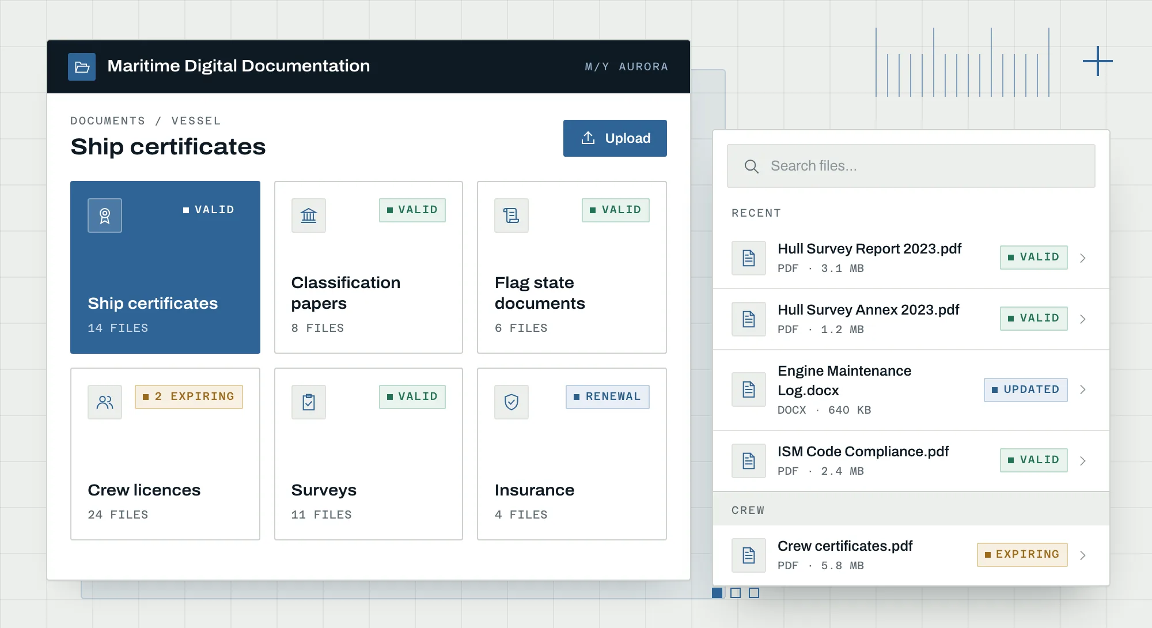Expand Crew certificates.pdf row chevron
Image resolution: width=1152 pixels, height=628 pixels.
(x=1083, y=555)
